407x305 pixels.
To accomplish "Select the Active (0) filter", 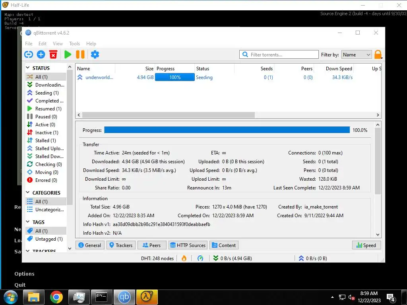I will click(x=46, y=124).
